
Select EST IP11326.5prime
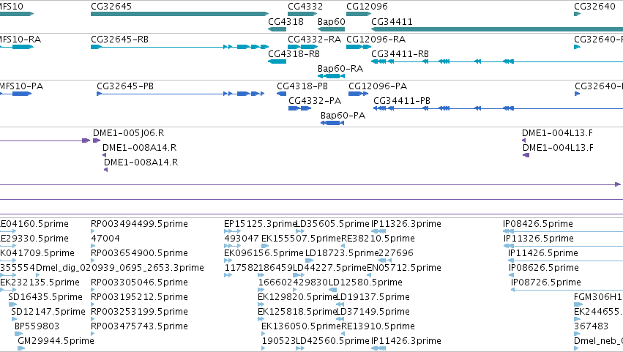[539, 239]
